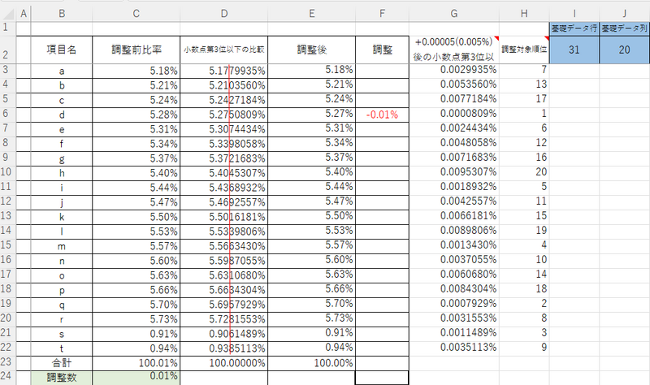Select the column G header
This screenshot has height=385, width=650.
pyautogui.click(x=454, y=12)
